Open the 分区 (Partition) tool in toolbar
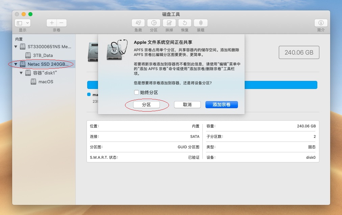 [154, 23]
